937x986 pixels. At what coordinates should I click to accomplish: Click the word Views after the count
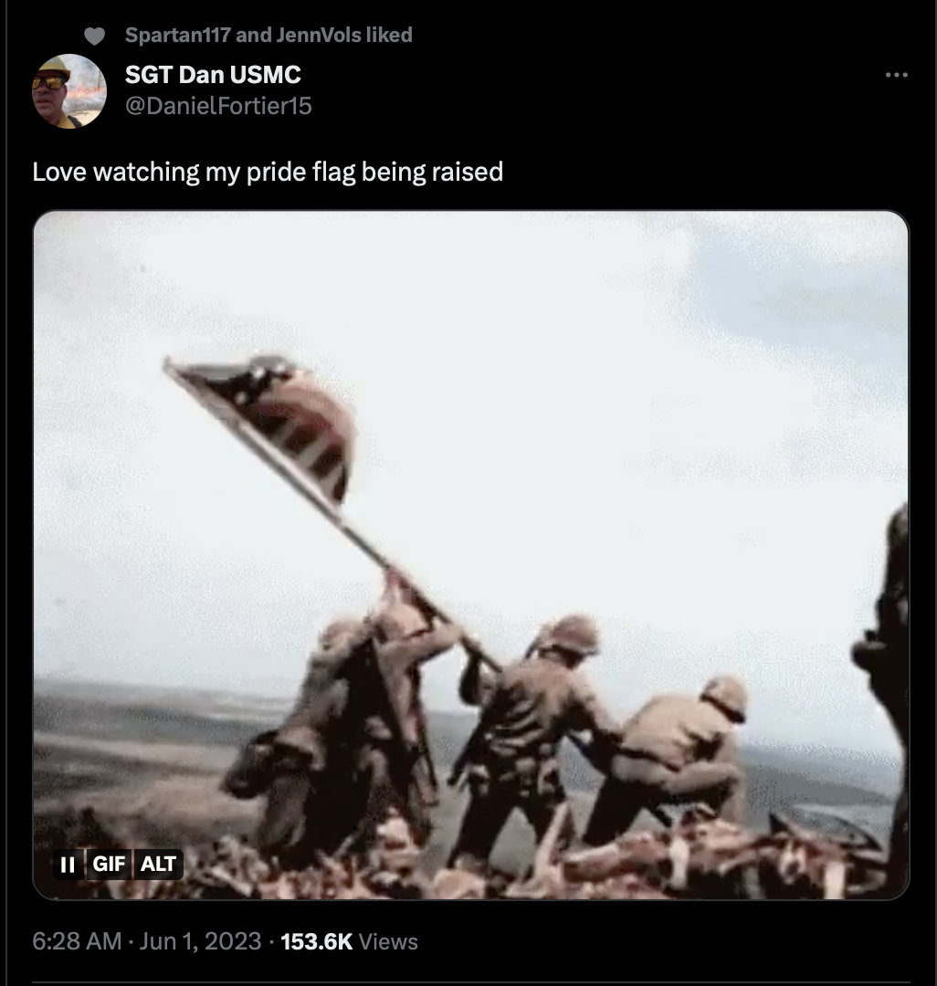tap(388, 941)
